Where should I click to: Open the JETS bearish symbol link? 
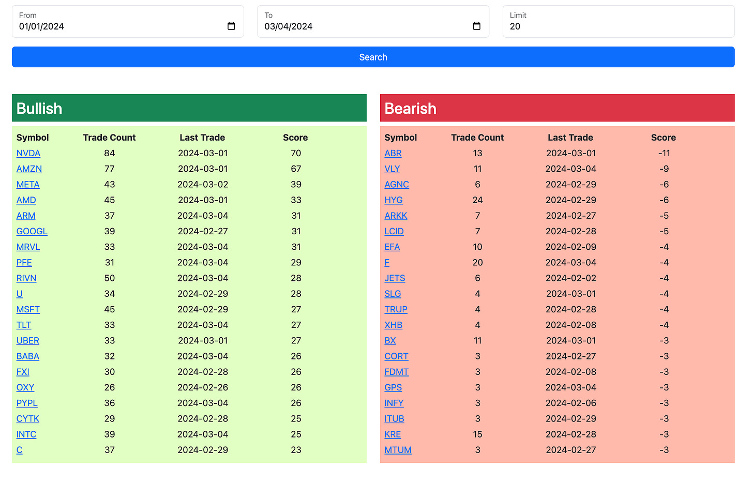tap(395, 278)
